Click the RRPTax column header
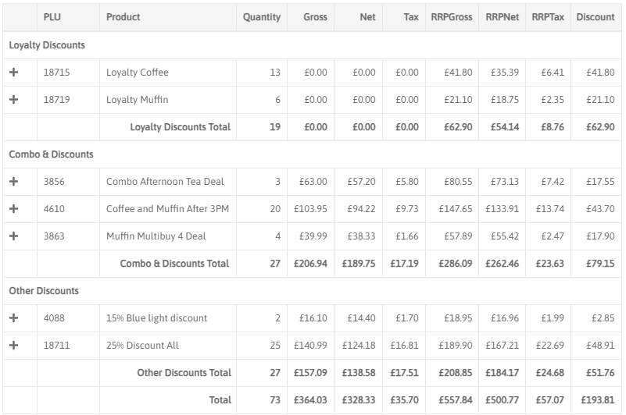 547,17
